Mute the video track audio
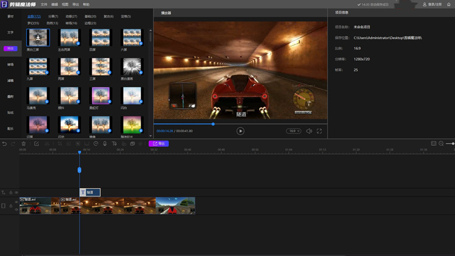The height and width of the screenshot is (256, 455). (x=16, y=209)
